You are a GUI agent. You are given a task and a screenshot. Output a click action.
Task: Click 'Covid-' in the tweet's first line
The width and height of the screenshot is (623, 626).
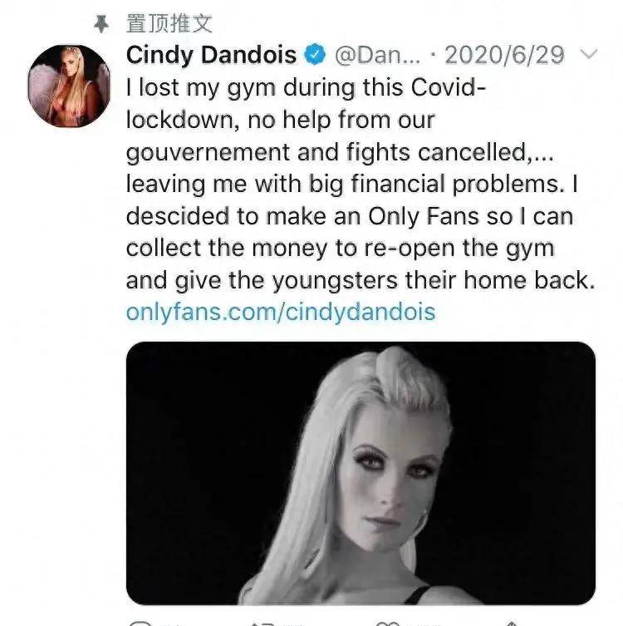tap(449, 87)
